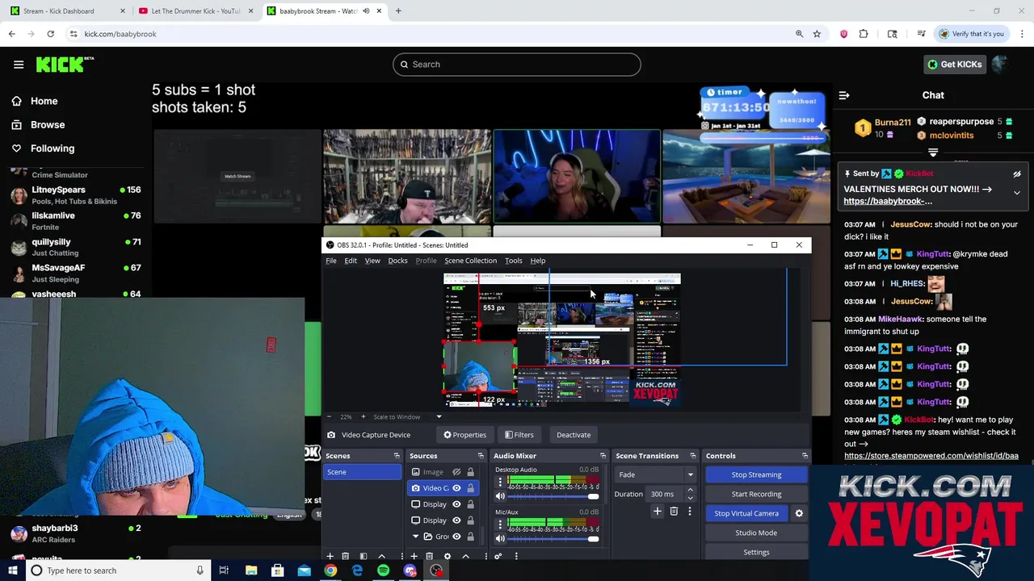
Task: Add a new scene with plus icon
Action: click(330, 556)
